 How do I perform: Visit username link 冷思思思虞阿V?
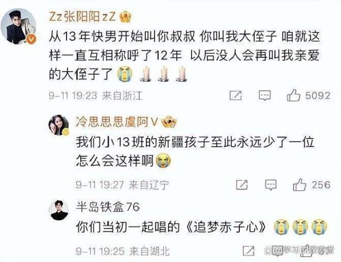117,122
